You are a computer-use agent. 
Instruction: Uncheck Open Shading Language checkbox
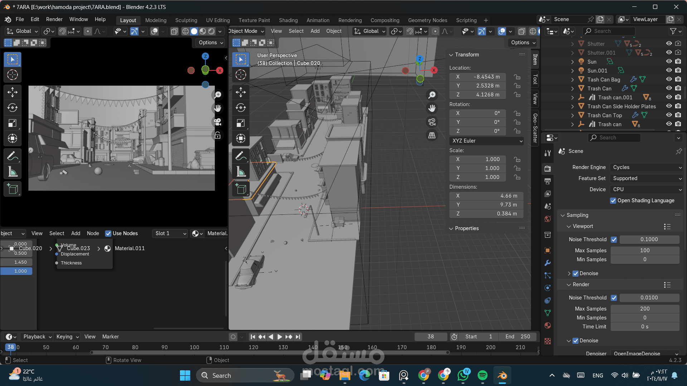(x=613, y=201)
